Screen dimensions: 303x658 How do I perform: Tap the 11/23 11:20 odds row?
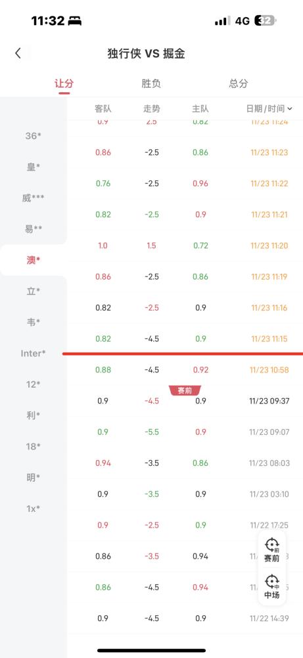pos(185,245)
